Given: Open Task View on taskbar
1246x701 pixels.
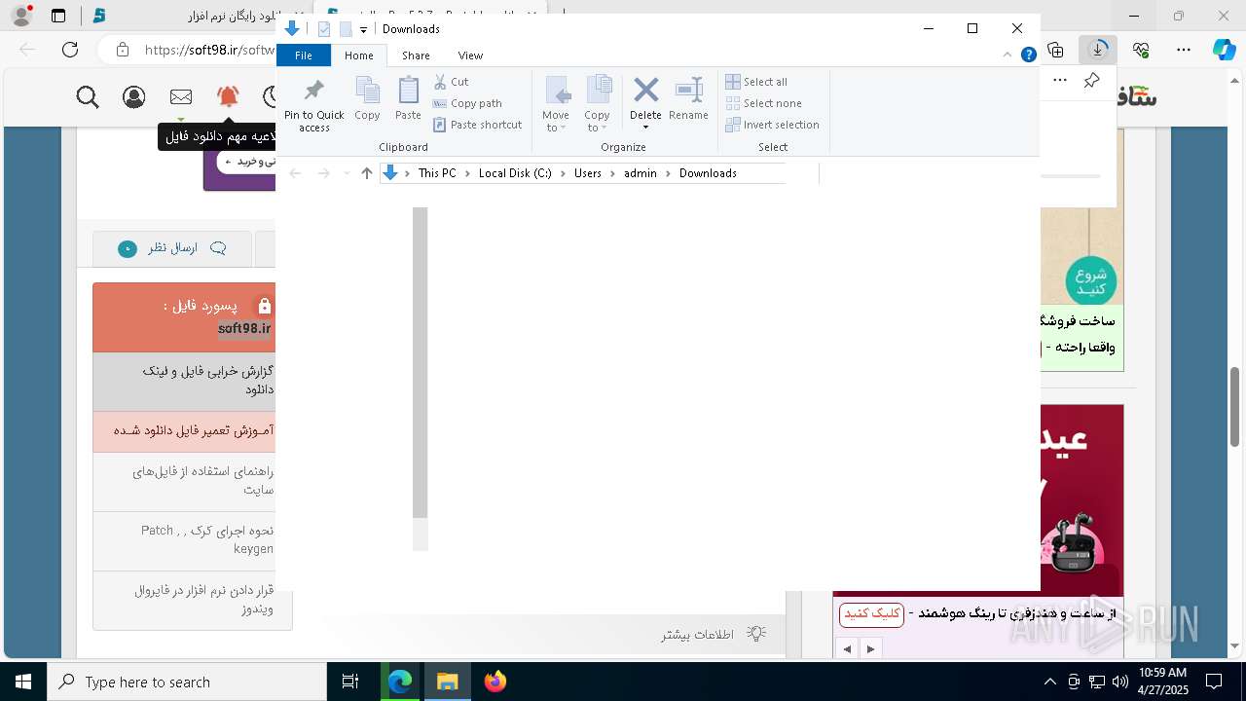Looking at the screenshot, I should [350, 682].
